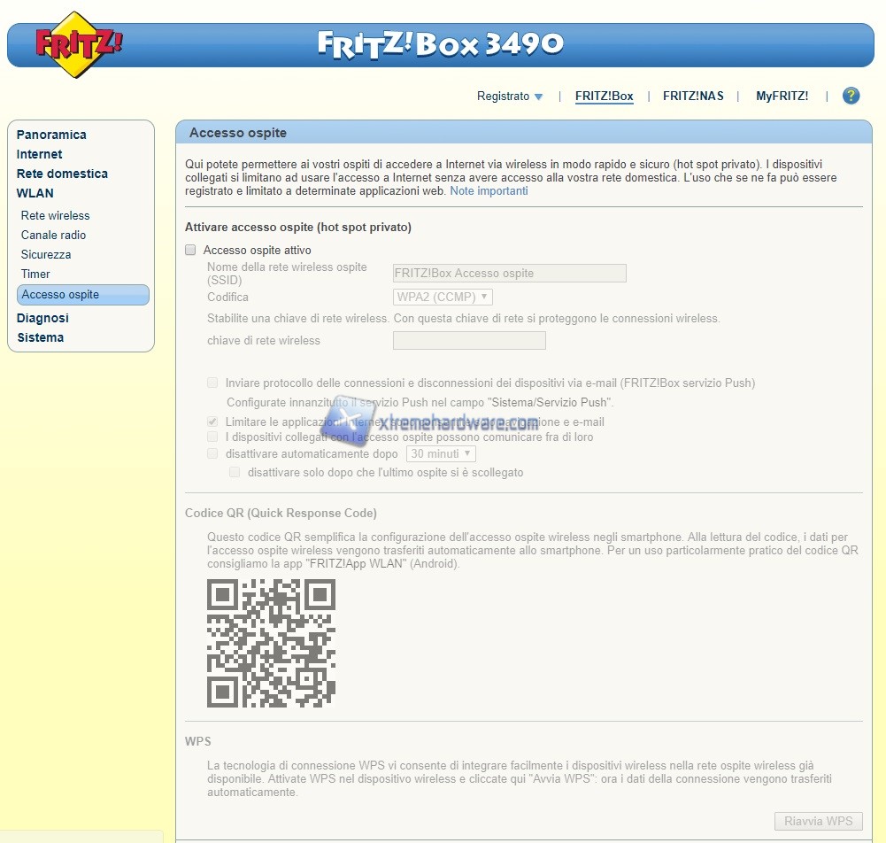
Task: Focus the chiave di rete wireless field
Action: click(x=469, y=341)
